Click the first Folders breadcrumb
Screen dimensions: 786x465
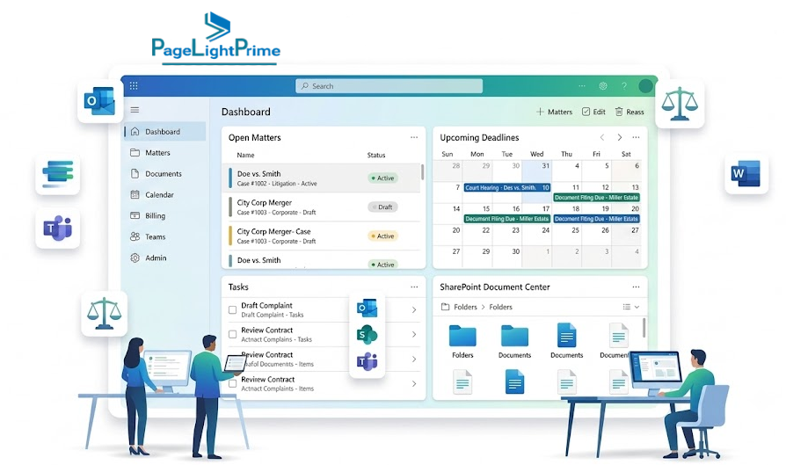click(465, 307)
